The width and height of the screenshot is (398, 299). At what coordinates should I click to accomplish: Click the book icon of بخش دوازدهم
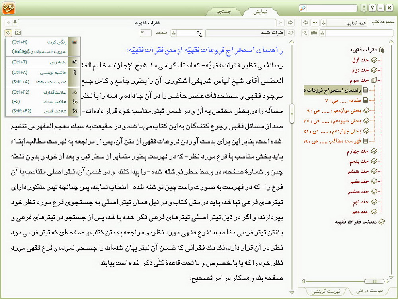tap(366, 110)
